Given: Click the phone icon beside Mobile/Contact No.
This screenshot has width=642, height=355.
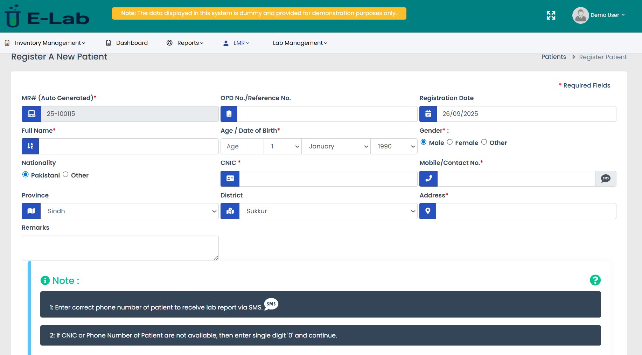Looking at the screenshot, I should 428,179.
